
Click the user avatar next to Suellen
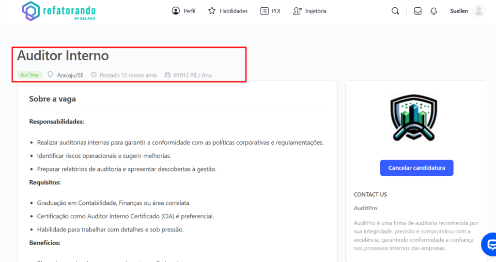[x=479, y=11]
